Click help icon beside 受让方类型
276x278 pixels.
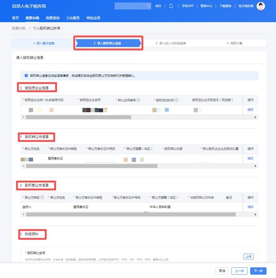click(42, 197)
